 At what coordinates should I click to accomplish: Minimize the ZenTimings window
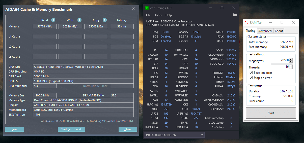click(x=210, y=8)
